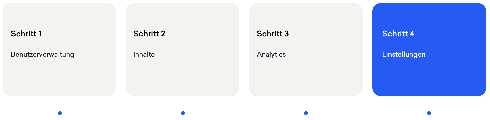Viewport: 490px width, 120px height.
Task: Click timeline line between Schritt 1 and 2 dots
Action: pos(121,113)
